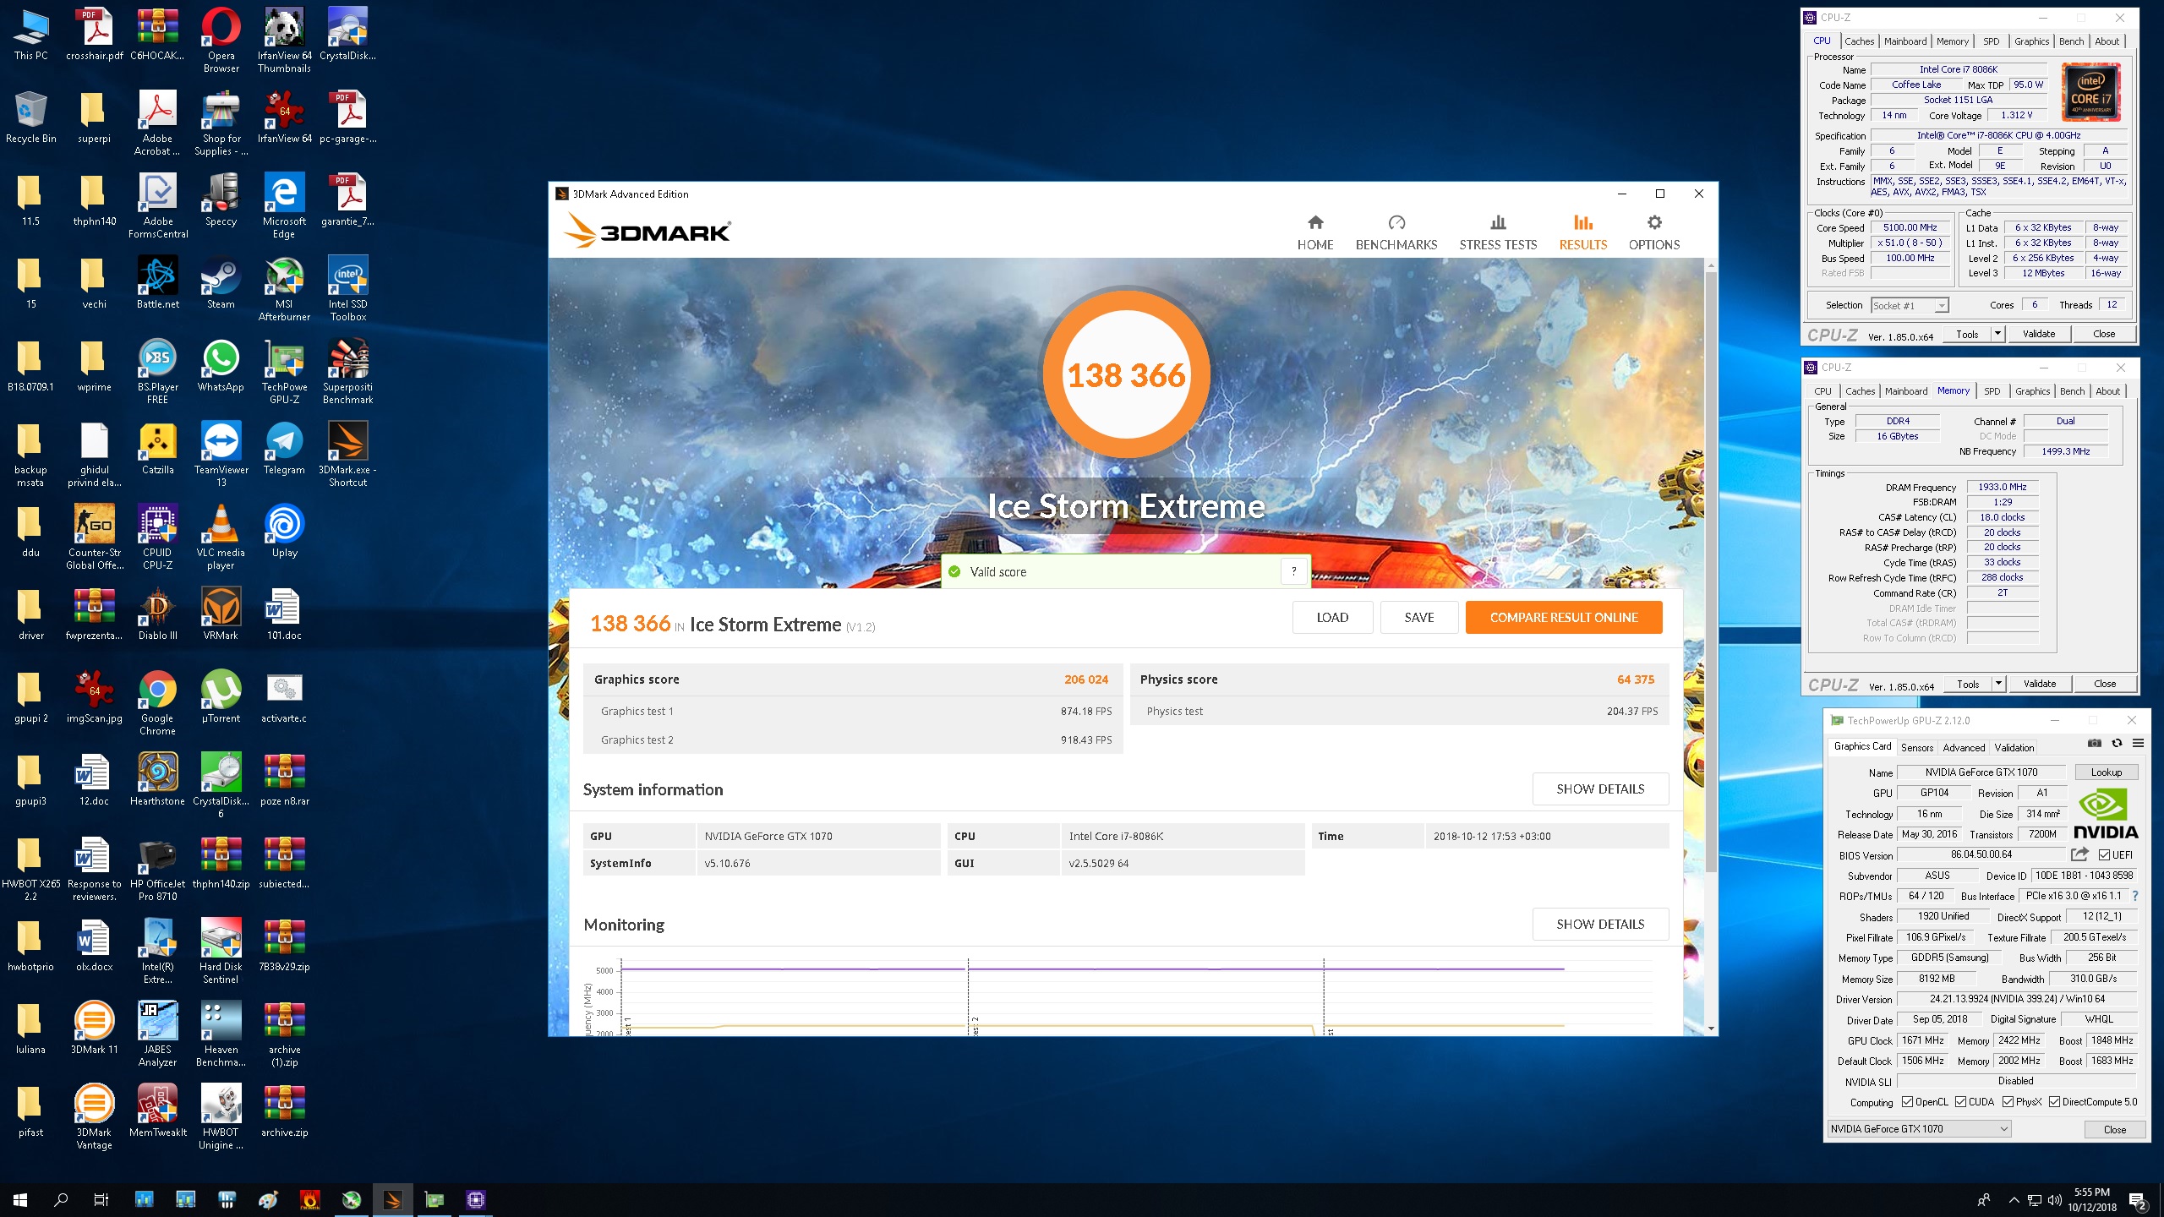This screenshot has width=2164, height=1217.
Task: Open CPUID CPU-Z desktop shortcut
Action: 157,538
